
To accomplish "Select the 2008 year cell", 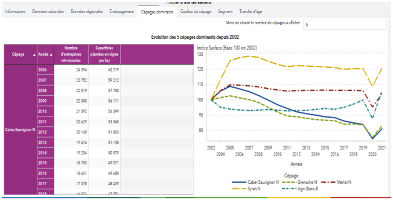I will [46, 91].
